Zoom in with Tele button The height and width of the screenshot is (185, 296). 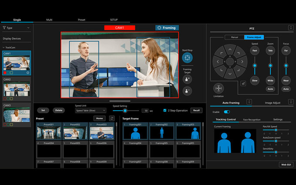click(x=270, y=50)
